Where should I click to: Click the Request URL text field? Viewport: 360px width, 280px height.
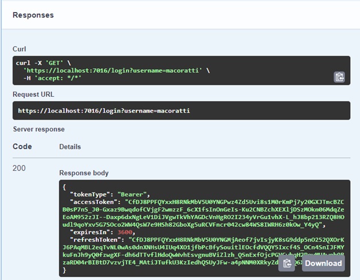[104, 111]
